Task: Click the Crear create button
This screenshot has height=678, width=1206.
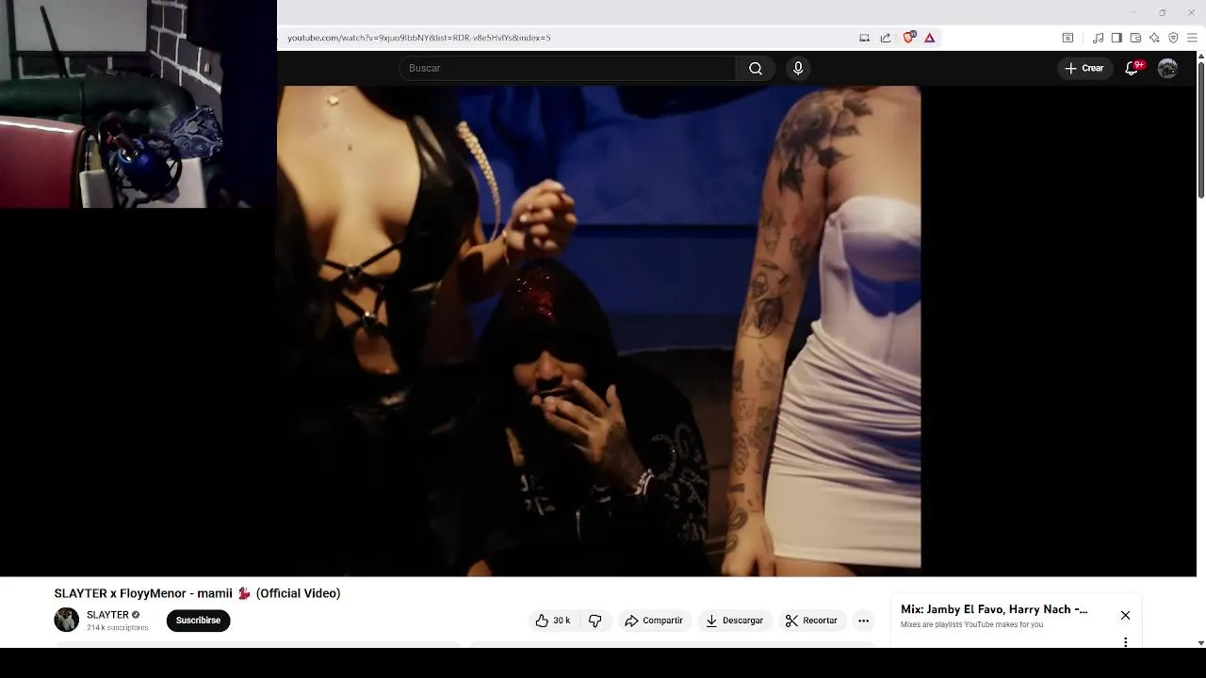Action: [x=1084, y=68]
